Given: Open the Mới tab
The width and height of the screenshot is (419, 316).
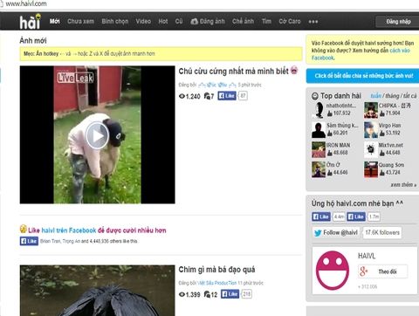Looking at the screenshot, I should coord(54,21).
